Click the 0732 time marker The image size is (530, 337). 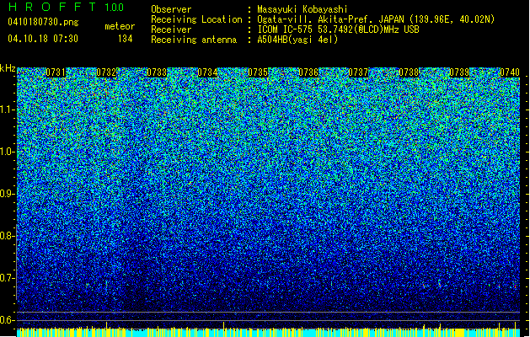[x=106, y=72]
